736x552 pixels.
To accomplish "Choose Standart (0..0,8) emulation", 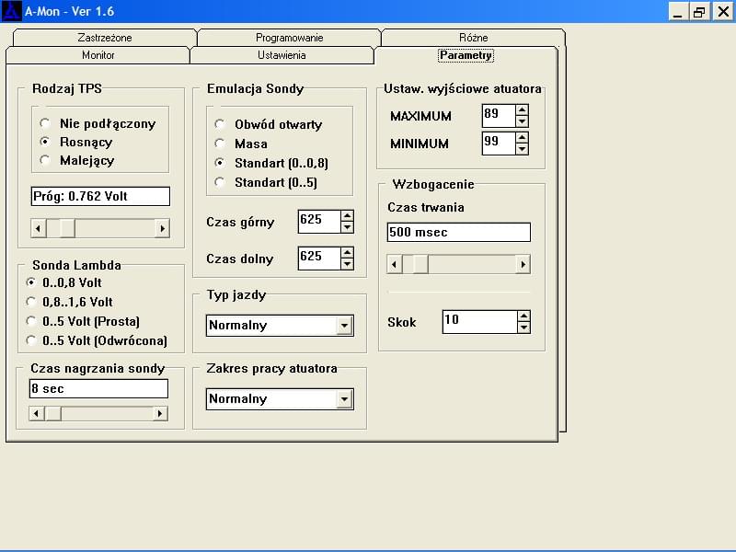I will click(x=271, y=163).
